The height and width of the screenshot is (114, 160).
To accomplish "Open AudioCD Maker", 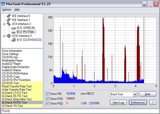I will (11, 70).
